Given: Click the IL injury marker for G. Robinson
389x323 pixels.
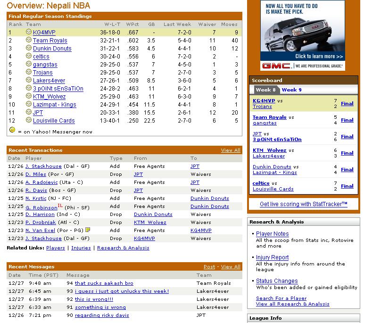Looking at the screenshot, I should pos(60,205).
